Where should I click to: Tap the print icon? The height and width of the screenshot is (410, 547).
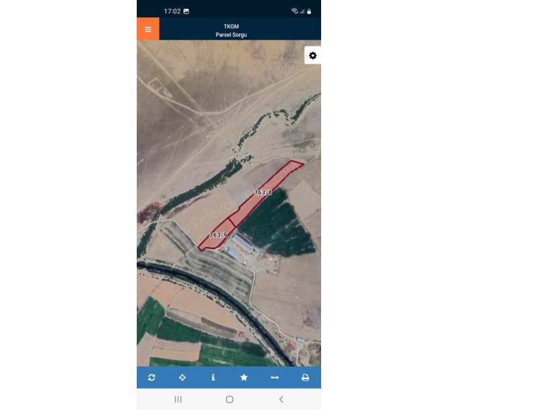[x=305, y=377]
